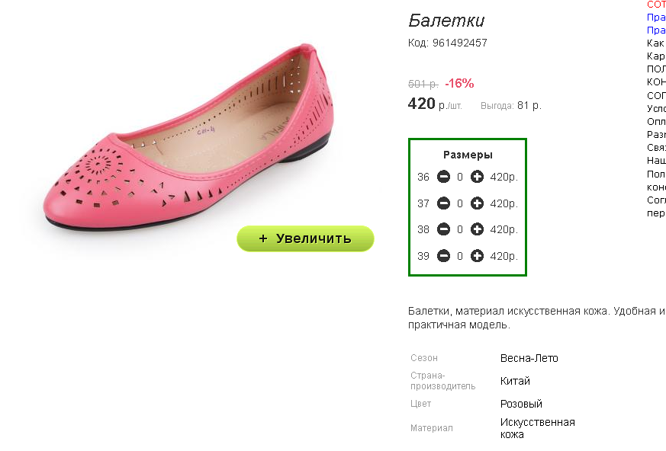Decrease quantity for size 36
This screenshot has height=451, width=666.
443,178
